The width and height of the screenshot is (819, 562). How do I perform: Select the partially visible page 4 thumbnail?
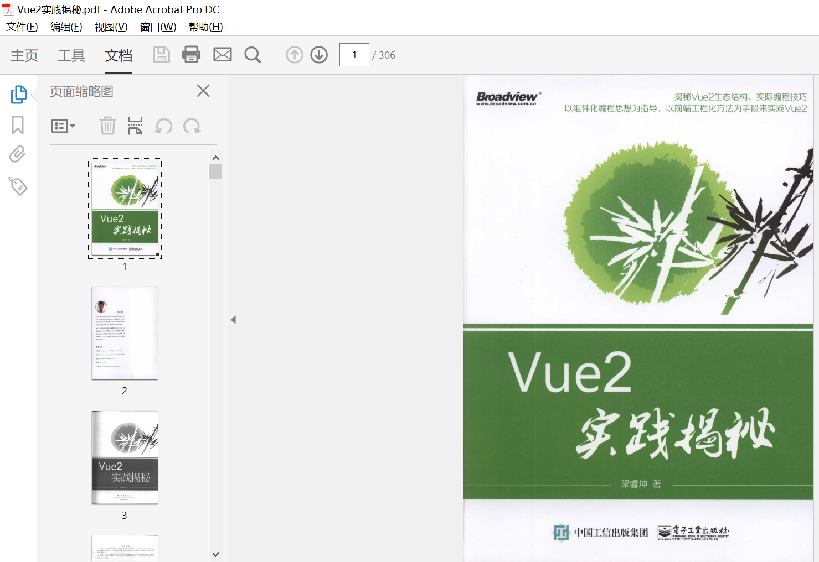[125, 548]
